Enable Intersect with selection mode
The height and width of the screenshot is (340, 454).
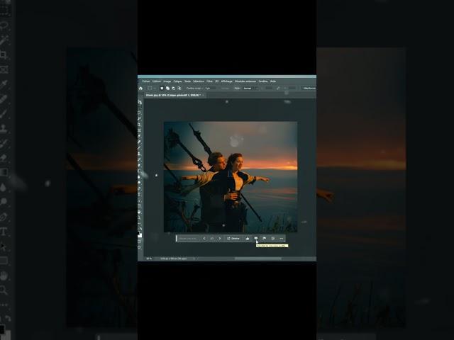coord(179,88)
